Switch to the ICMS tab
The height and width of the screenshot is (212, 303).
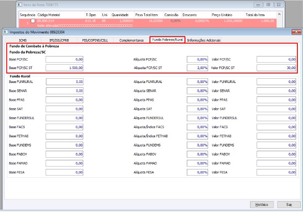click(23, 40)
